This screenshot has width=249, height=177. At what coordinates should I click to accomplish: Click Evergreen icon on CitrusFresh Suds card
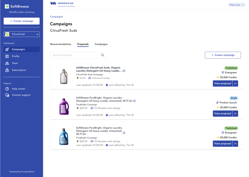223,73
